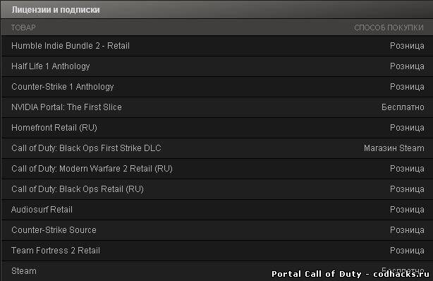Select the Half Life 1 Anthology license

(217, 66)
